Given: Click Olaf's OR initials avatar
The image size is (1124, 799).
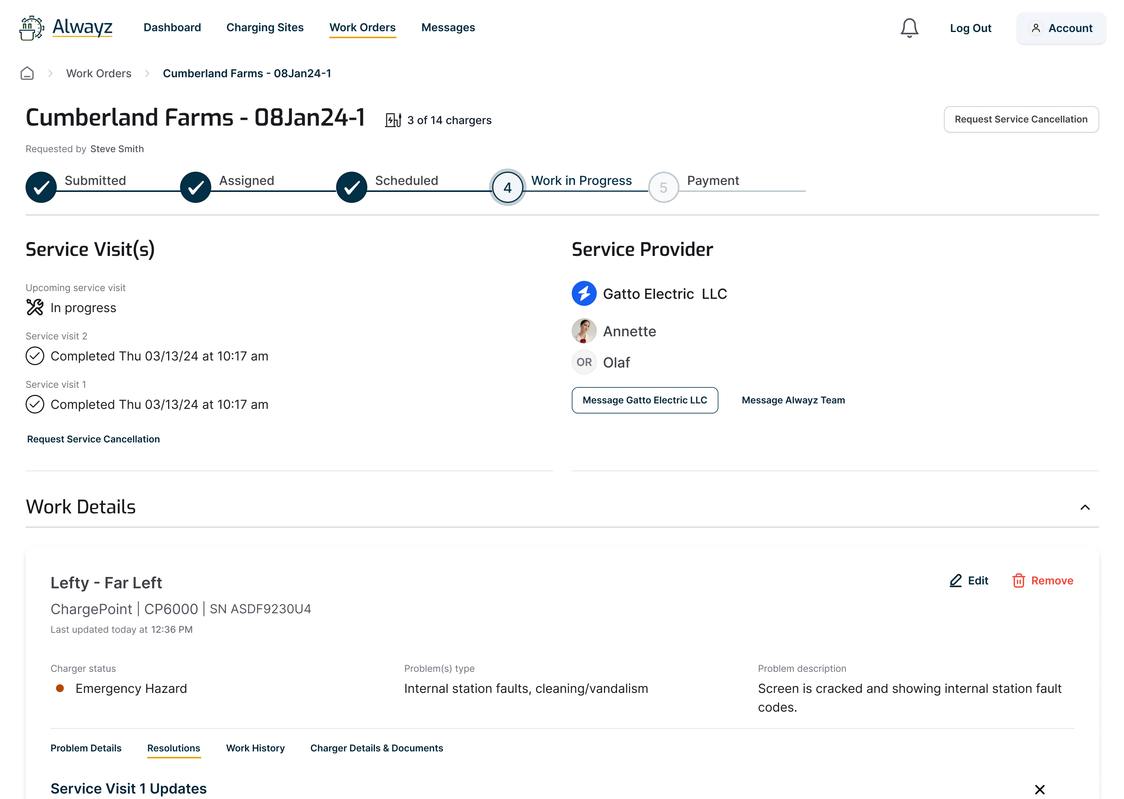Looking at the screenshot, I should click(584, 362).
